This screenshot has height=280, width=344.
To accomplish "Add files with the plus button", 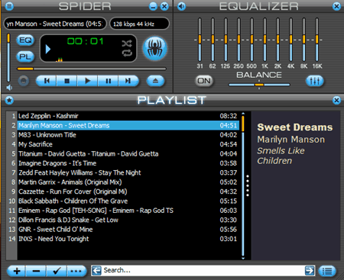I will (x=16, y=271).
